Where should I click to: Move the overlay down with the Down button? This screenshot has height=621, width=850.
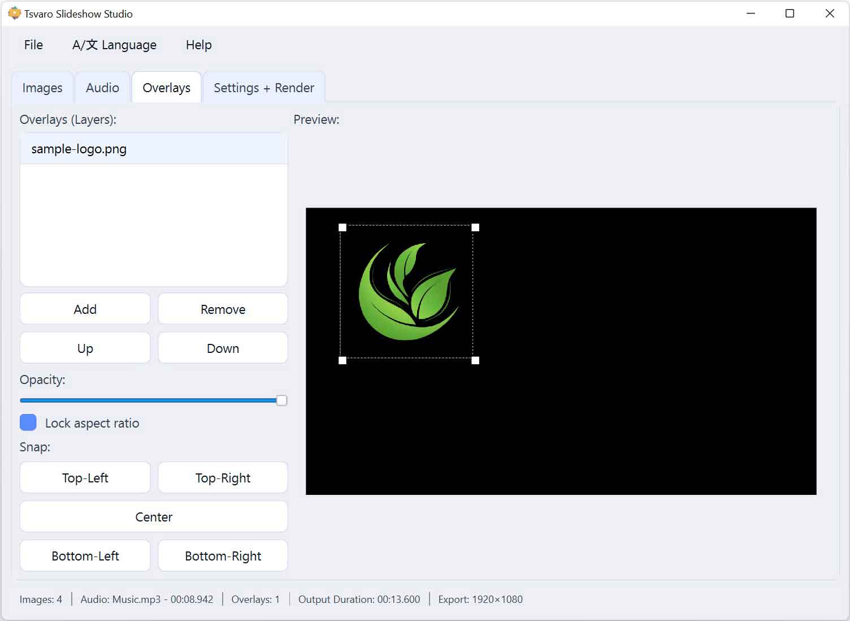(x=222, y=348)
